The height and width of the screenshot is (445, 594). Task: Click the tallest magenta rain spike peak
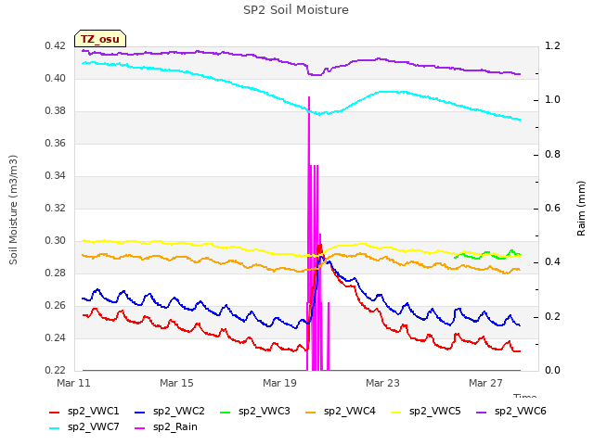(x=309, y=98)
